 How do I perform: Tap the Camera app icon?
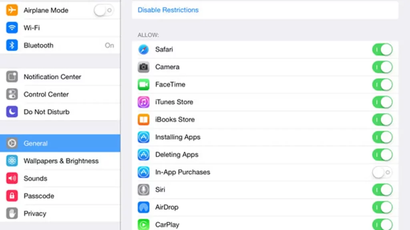[x=144, y=67]
